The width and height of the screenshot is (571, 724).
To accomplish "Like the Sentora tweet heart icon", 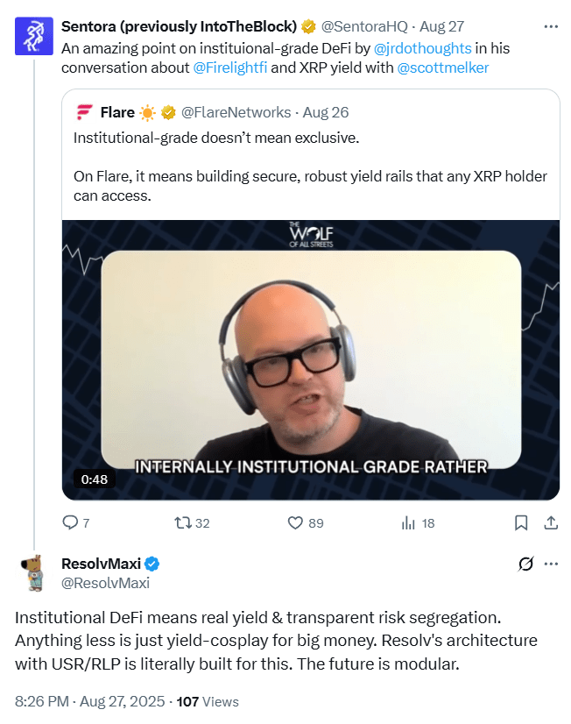I will 296,522.
